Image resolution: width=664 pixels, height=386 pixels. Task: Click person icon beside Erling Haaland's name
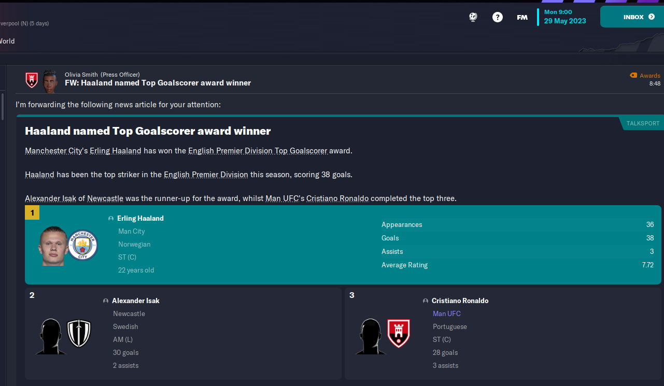(111, 219)
